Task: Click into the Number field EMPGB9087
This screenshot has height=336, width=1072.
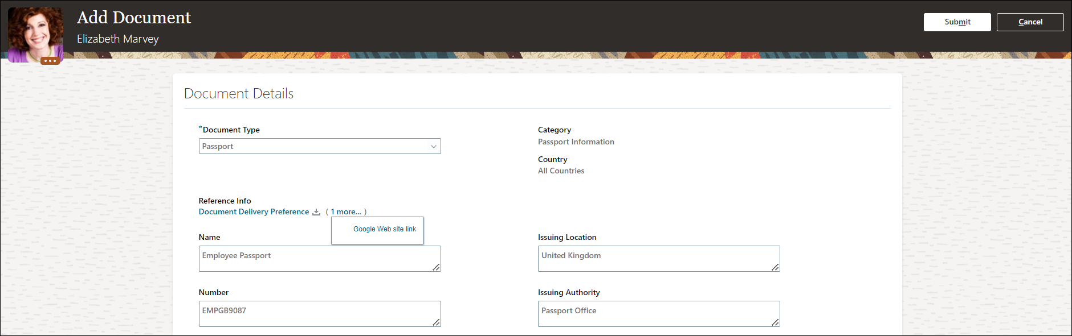Action: point(313,314)
